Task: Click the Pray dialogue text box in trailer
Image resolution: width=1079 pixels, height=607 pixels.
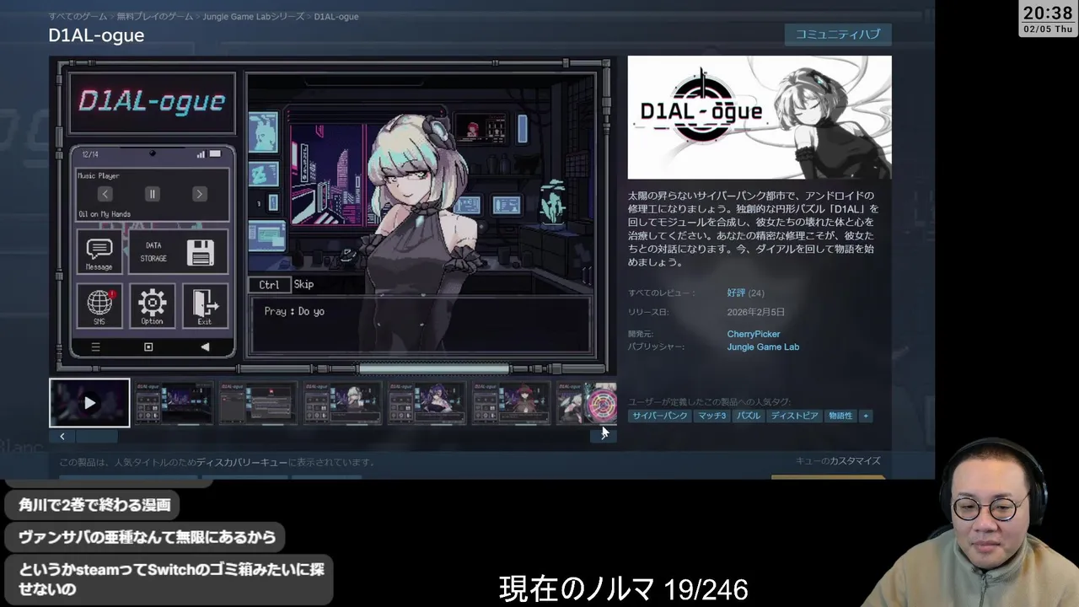Action: tap(421, 324)
